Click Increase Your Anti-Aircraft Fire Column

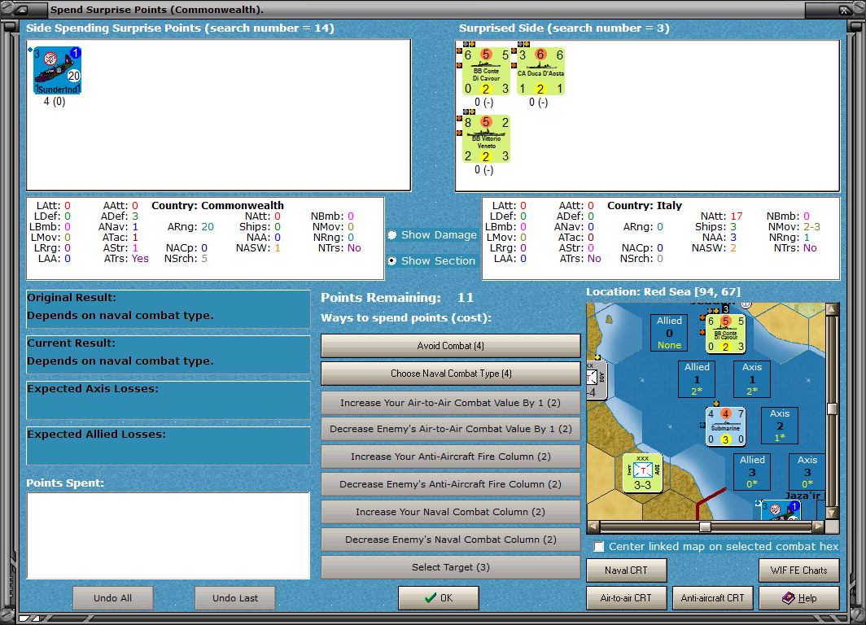(451, 457)
